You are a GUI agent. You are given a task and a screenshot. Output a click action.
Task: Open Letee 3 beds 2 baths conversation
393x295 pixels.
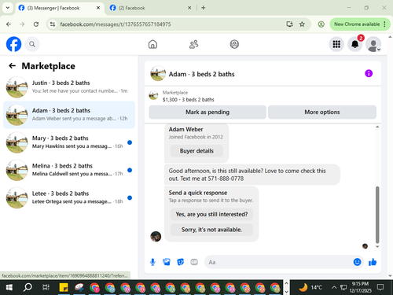coord(69,197)
